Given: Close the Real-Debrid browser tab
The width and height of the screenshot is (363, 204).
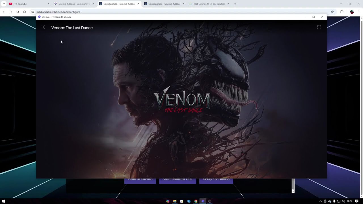Looking at the screenshot, I should click(x=228, y=4).
